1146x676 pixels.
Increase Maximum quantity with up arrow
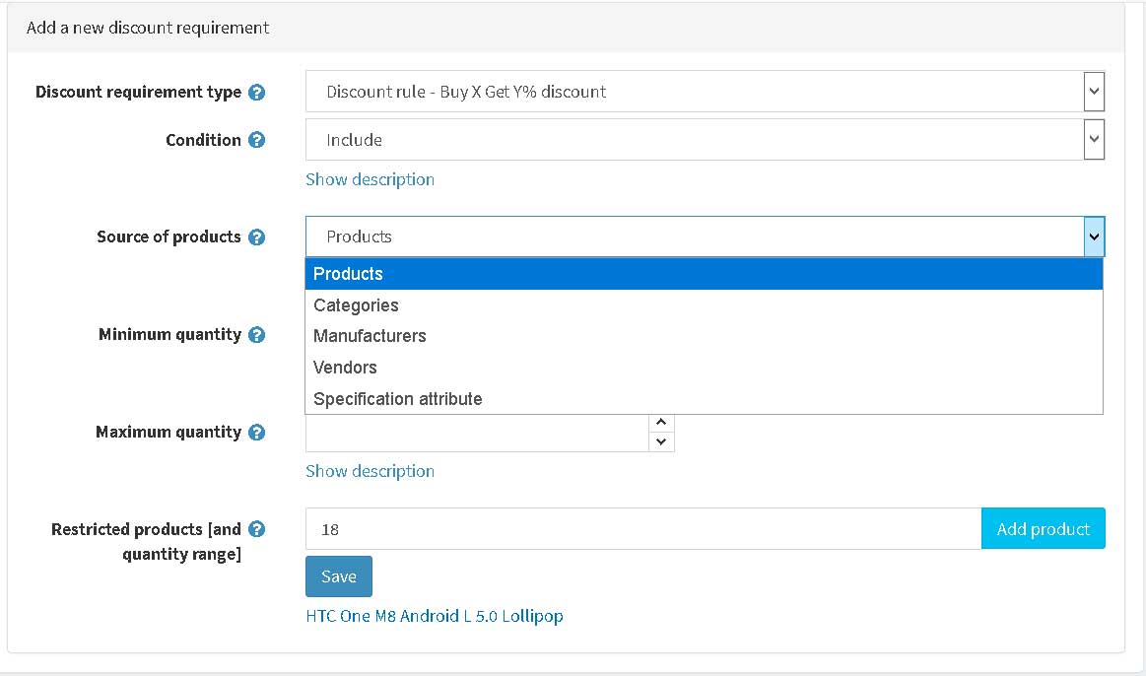click(661, 423)
